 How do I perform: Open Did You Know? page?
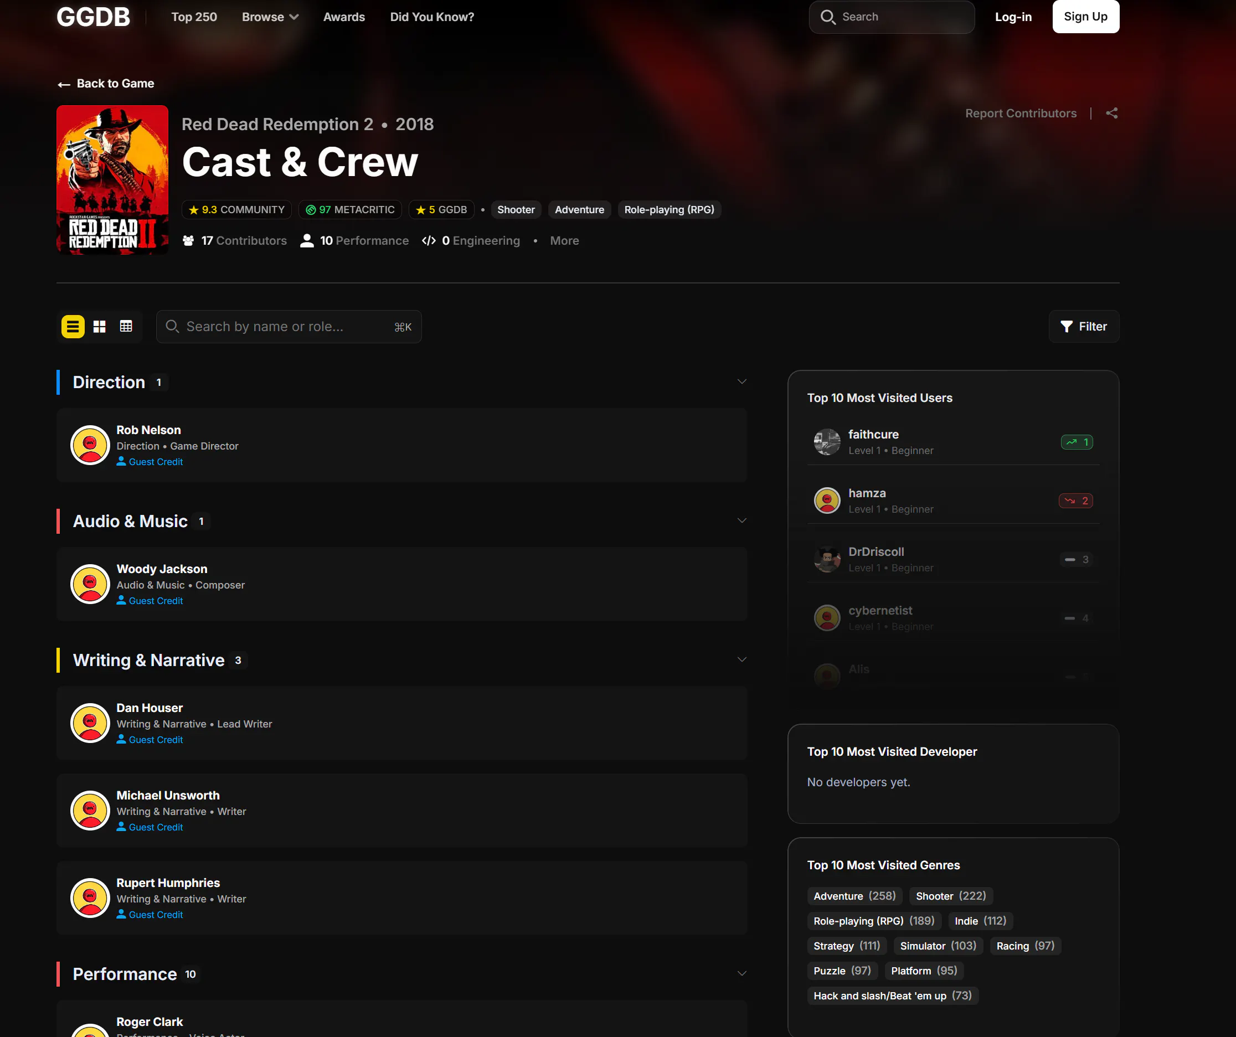[x=432, y=17]
